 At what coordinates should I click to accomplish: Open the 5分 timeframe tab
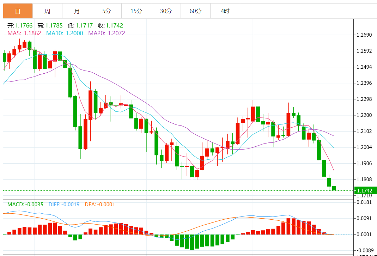point(107,11)
